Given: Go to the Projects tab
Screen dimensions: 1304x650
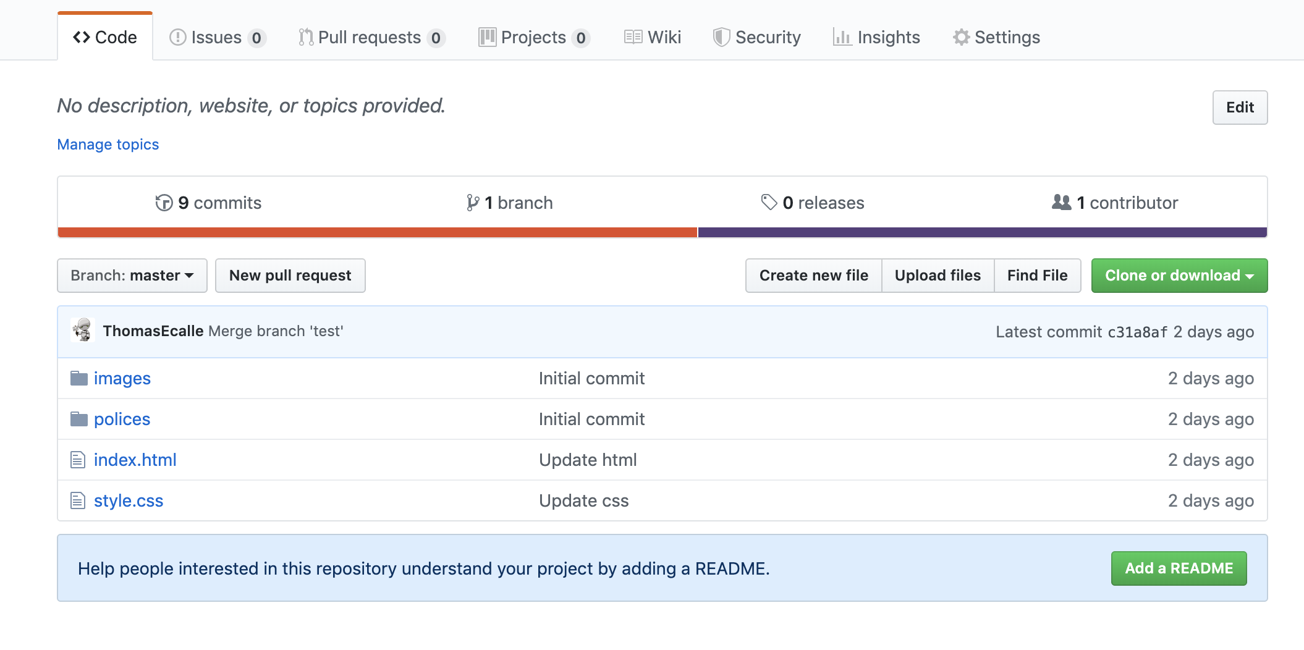Looking at the screenshot, I should [x=534, y=37].
